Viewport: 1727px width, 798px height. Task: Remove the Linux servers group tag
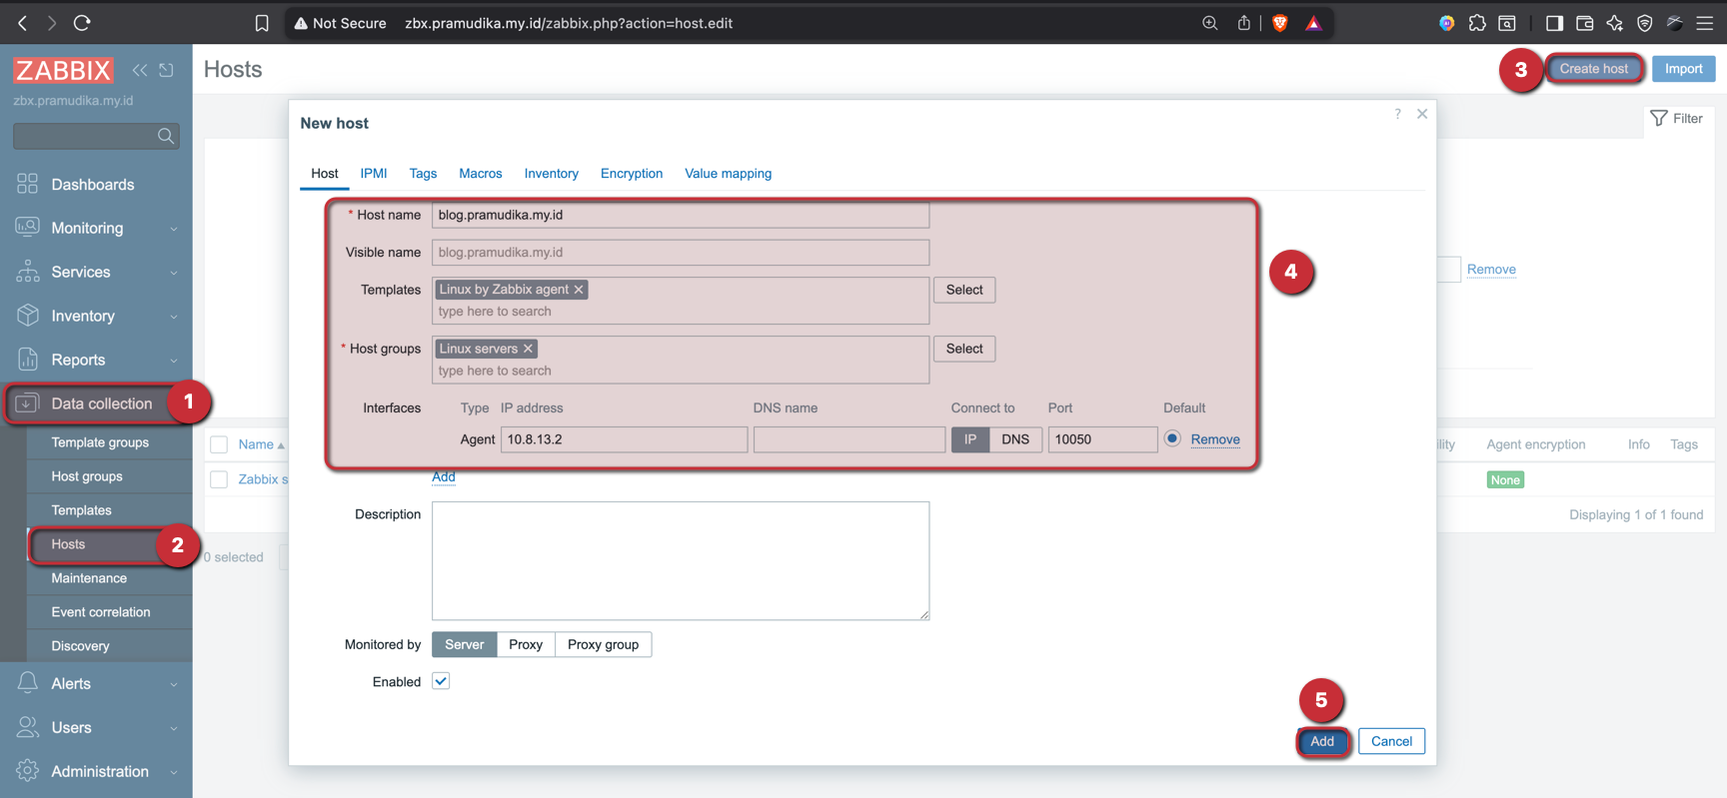point(528,349)
